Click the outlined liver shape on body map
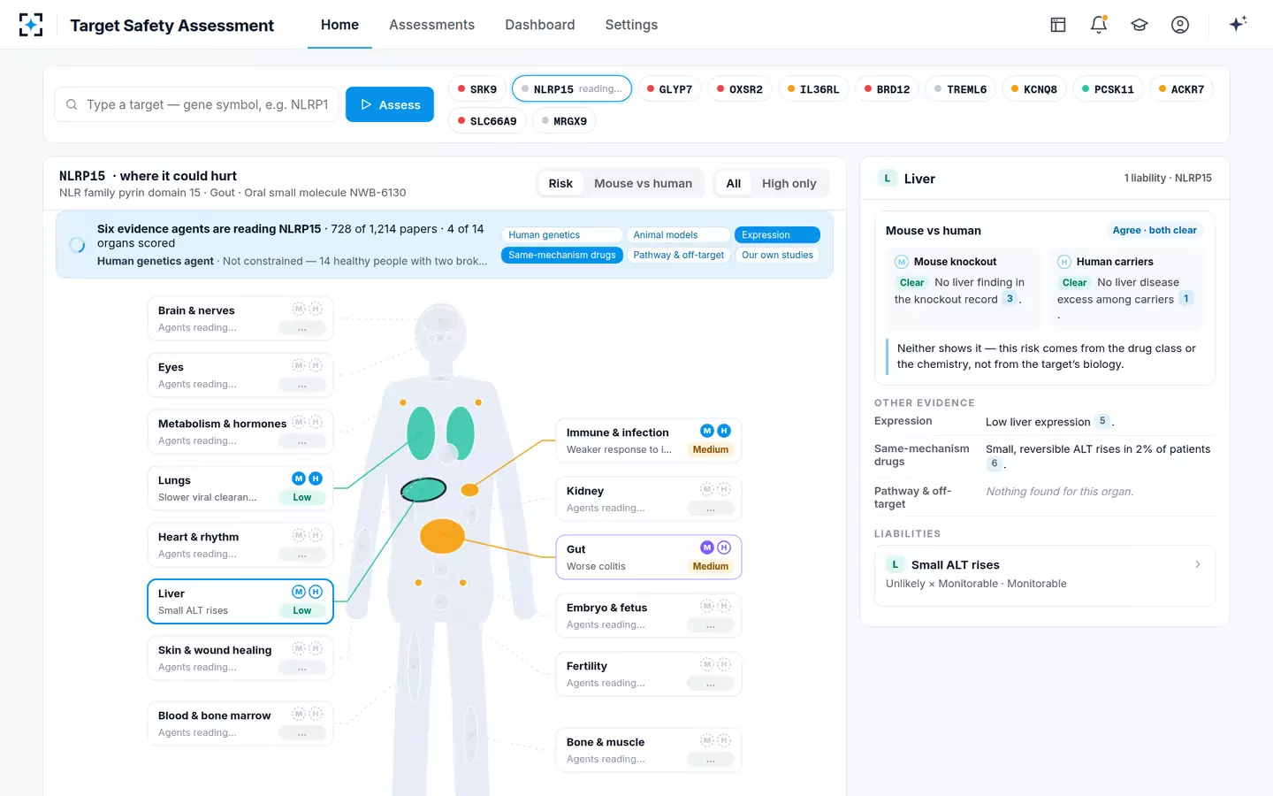1273x796 pixels. 423,489
